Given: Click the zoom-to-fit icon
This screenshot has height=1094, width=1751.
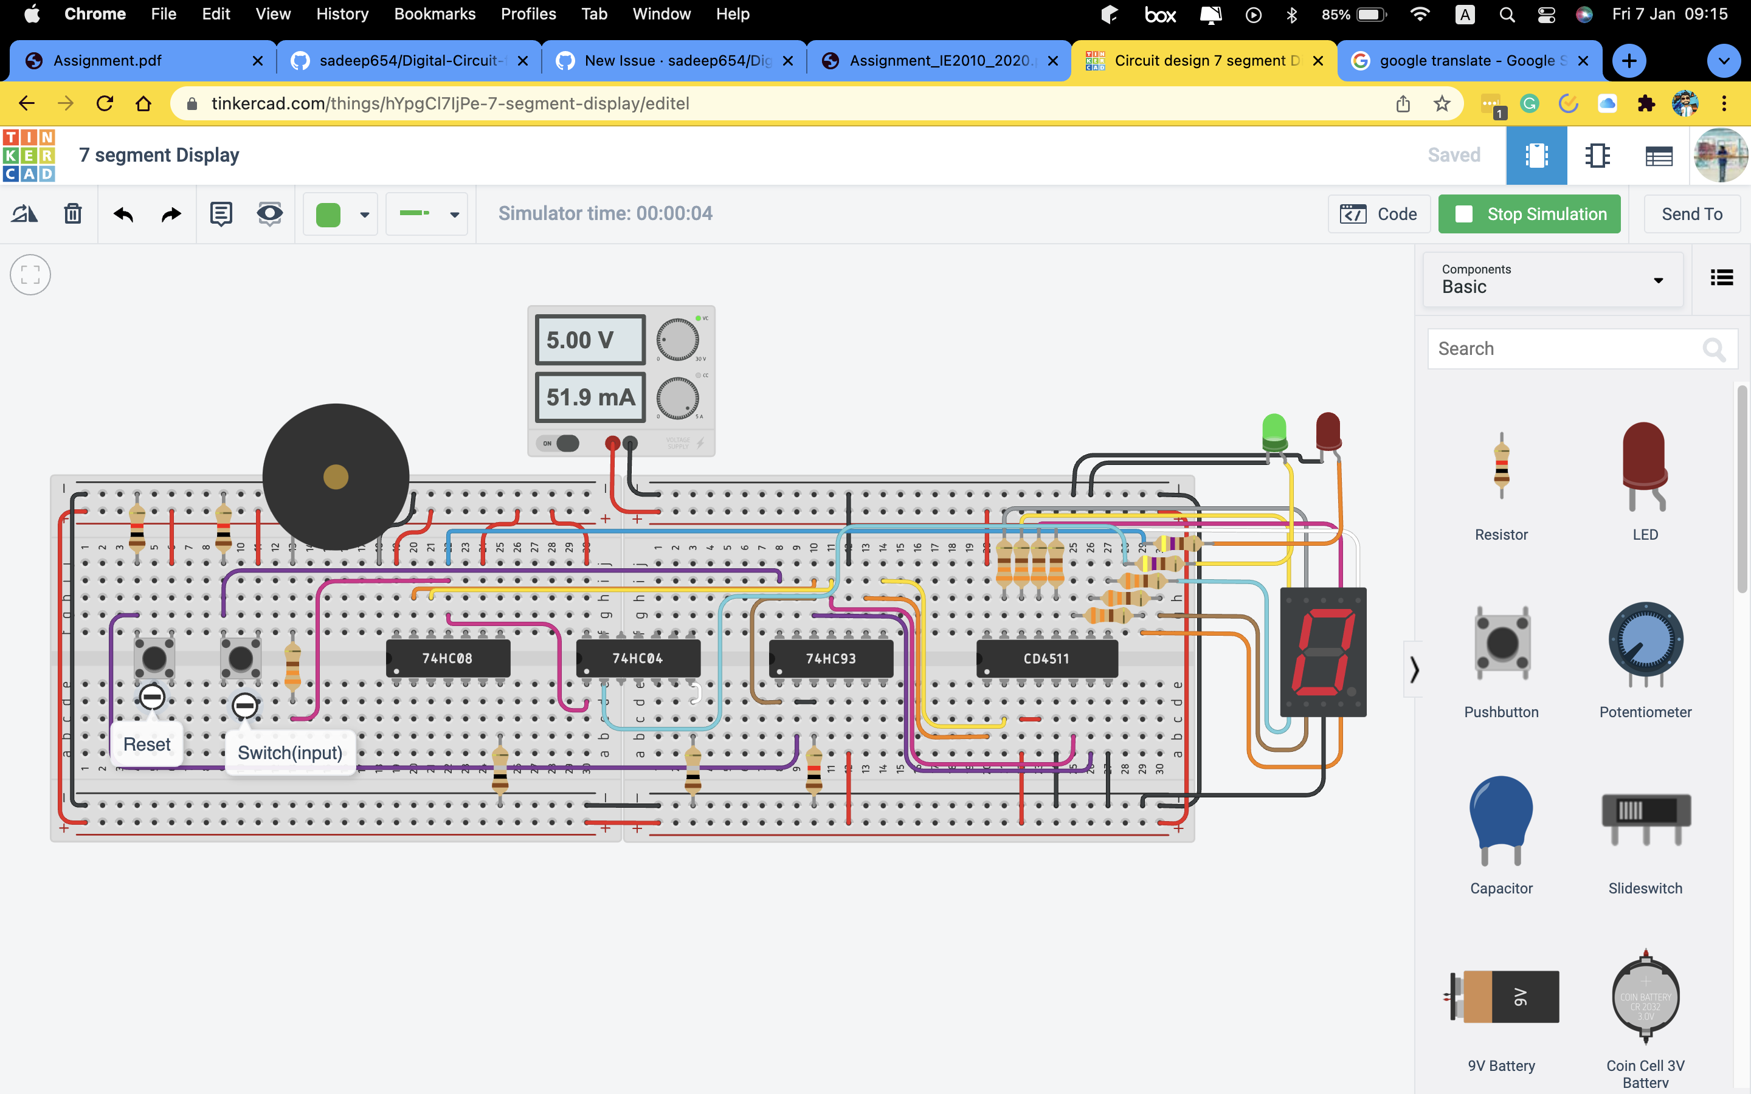Looking at the screenshot, I should tap(30, 275).
